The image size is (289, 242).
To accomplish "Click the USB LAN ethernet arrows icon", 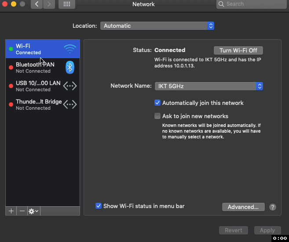I will (70, 86).
